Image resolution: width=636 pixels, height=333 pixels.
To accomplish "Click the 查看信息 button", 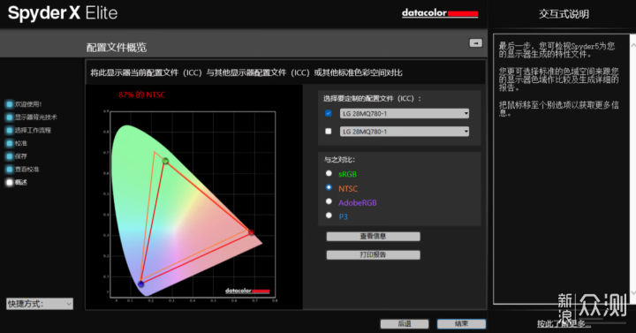I will (x=373, y=237).
